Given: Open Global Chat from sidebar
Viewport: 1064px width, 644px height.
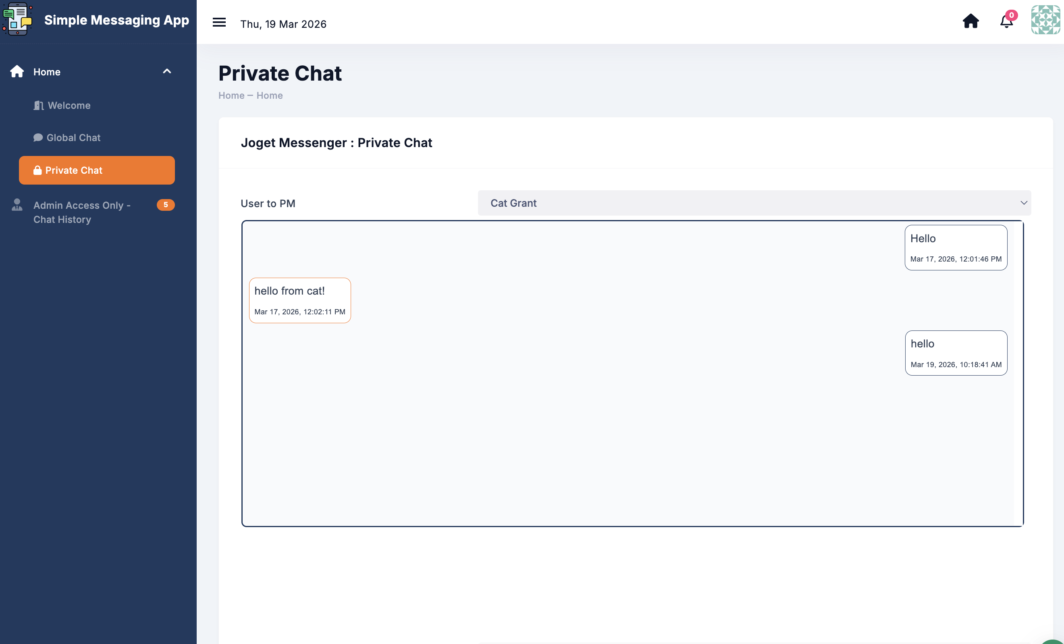Looking at the screenshot, I should coord(73,138).
